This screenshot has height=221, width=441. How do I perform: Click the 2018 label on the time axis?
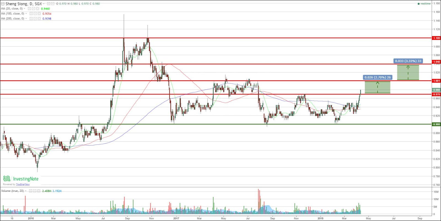[x=320, y=218]
